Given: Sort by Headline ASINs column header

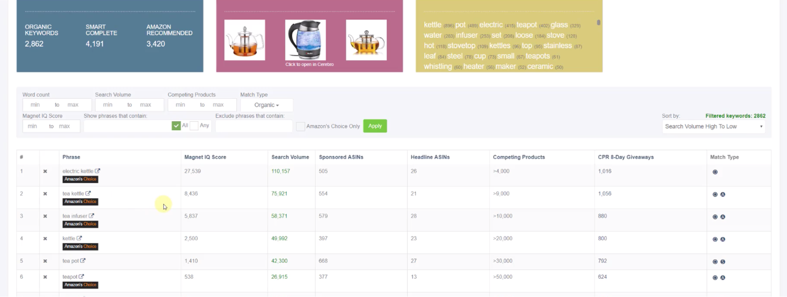Looking at the screenshot, I should pyautogui.click(x=430, y=157).
